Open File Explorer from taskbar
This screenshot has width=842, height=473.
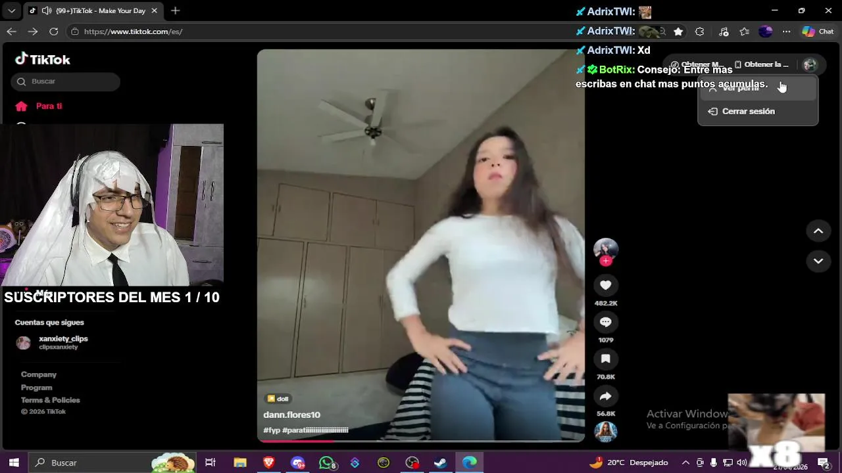point(240,462)
